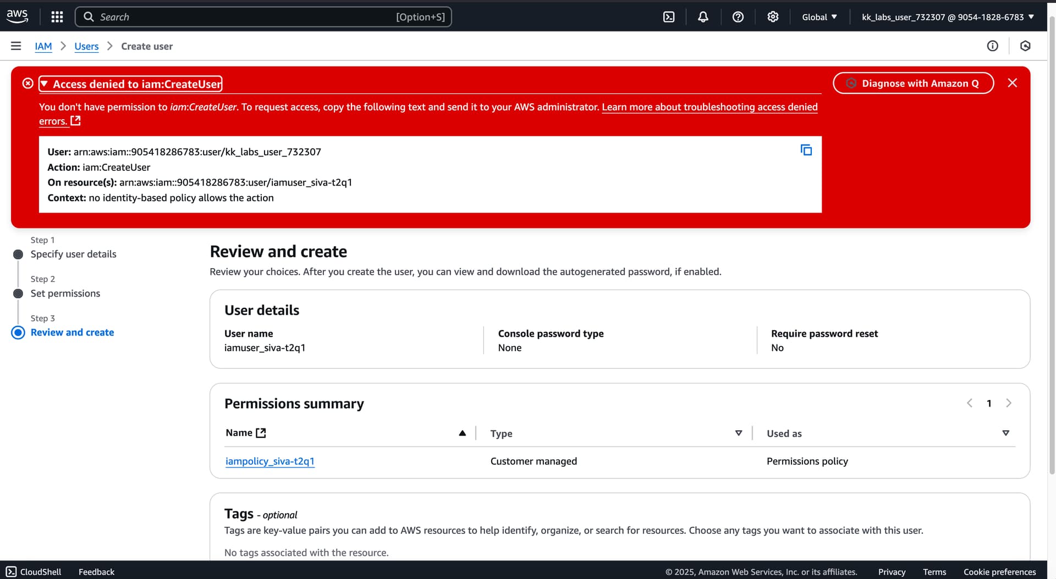1056x579 pixels.
Task: Open the Global region dropdown
Action: 819,17
